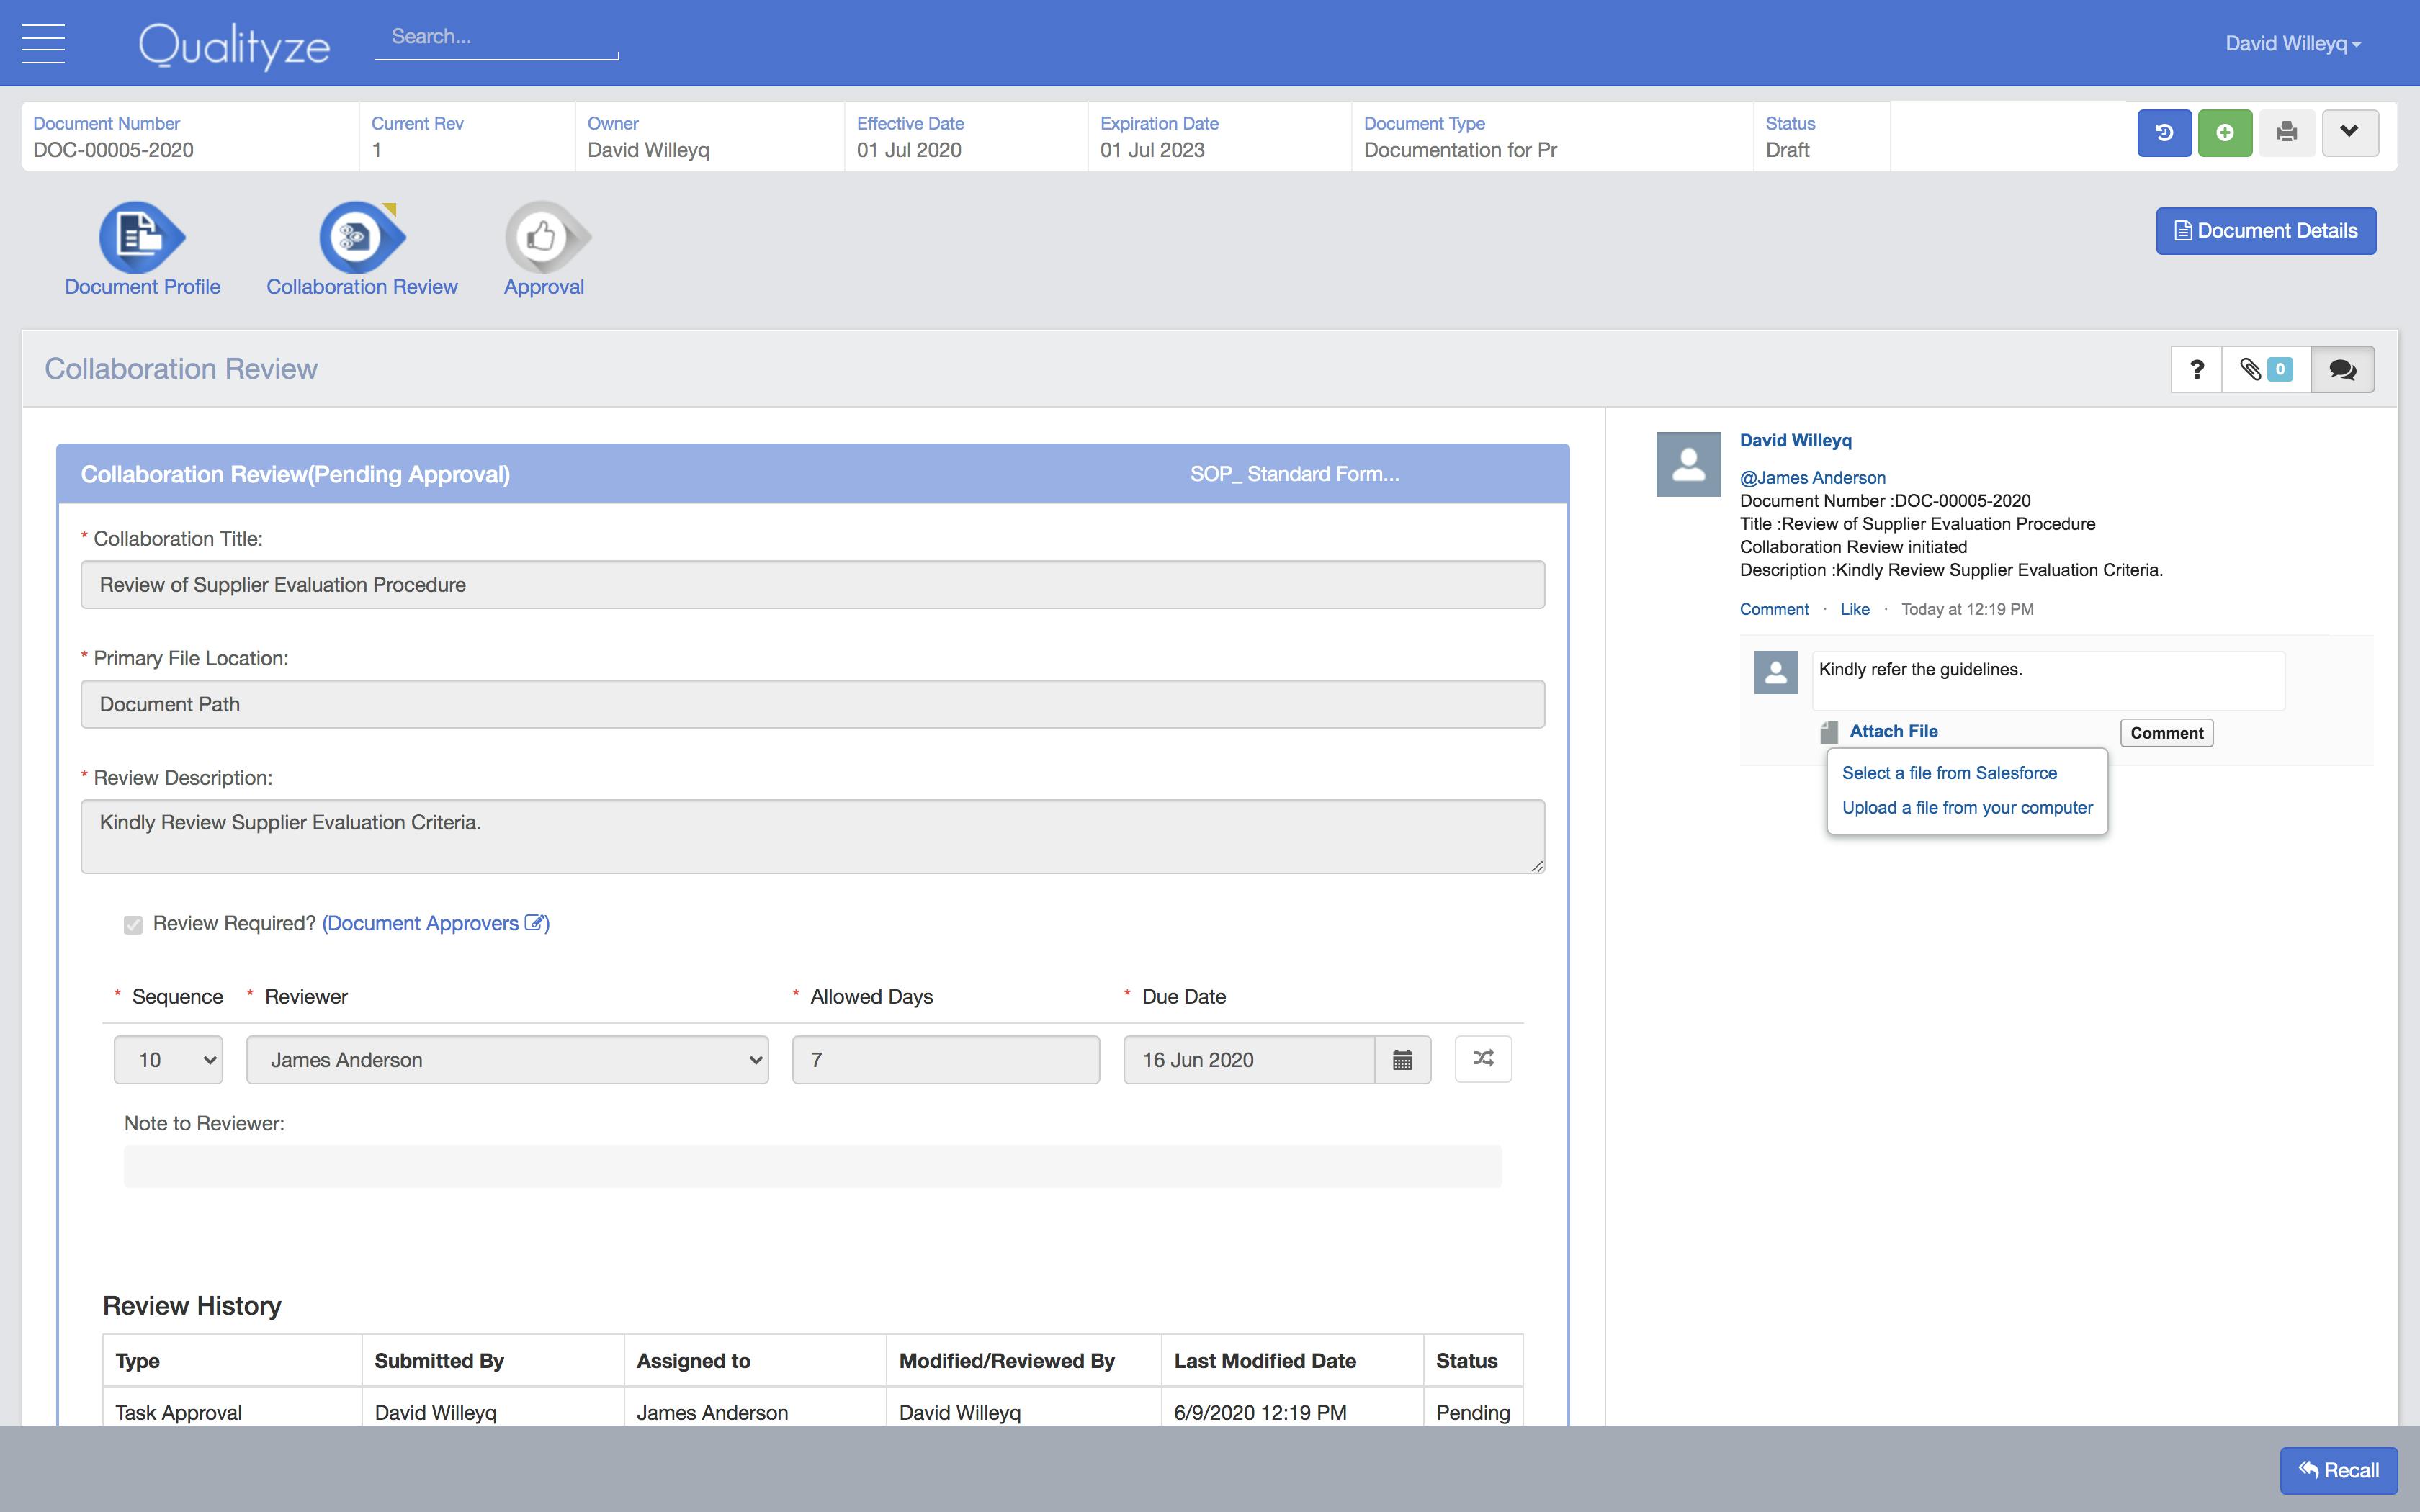Click the Recall button at bottom right

tap(2338, 1470)
